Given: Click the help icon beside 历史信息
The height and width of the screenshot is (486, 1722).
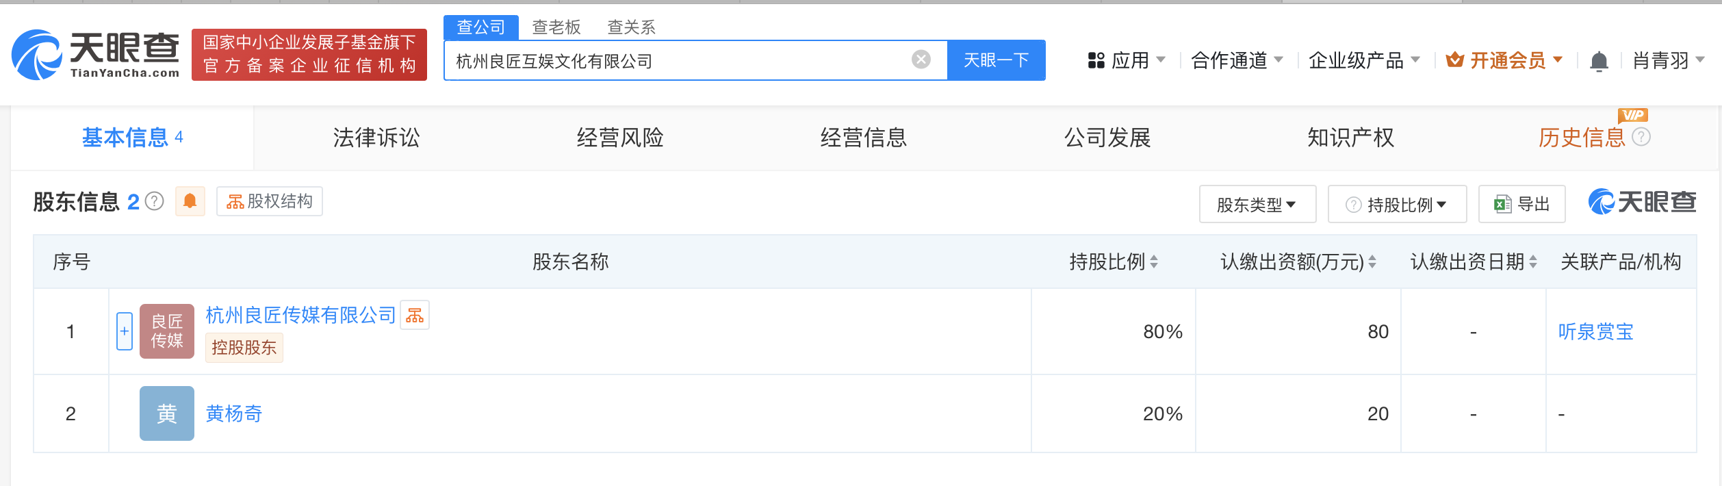Looking at the screenshot, I should (1641, 138).
